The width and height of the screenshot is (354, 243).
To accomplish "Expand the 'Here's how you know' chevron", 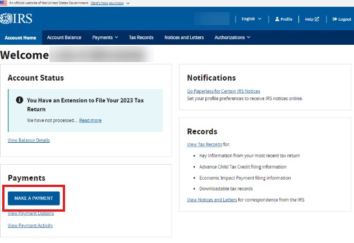I will click(128, 3).
